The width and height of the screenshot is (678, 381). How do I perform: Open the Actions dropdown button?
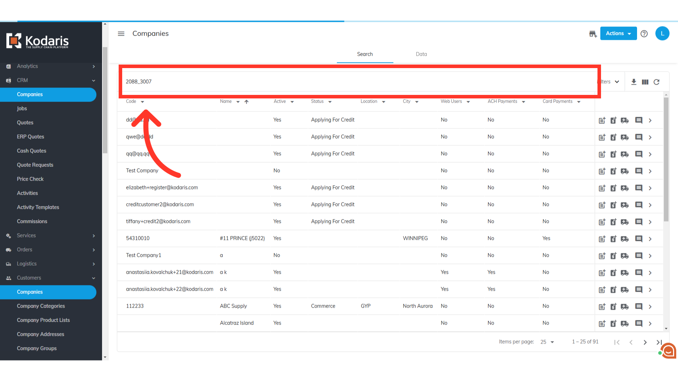[618, 34]
